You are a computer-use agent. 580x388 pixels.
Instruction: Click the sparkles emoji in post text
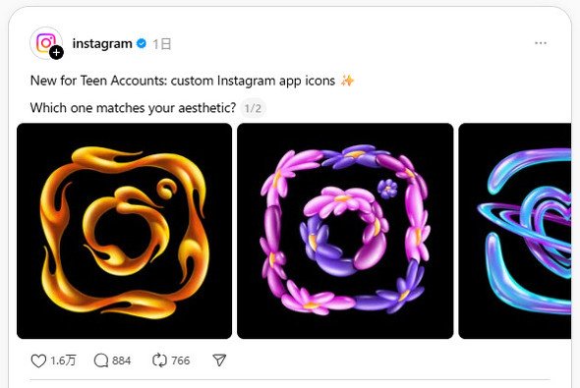click(347, 81)
